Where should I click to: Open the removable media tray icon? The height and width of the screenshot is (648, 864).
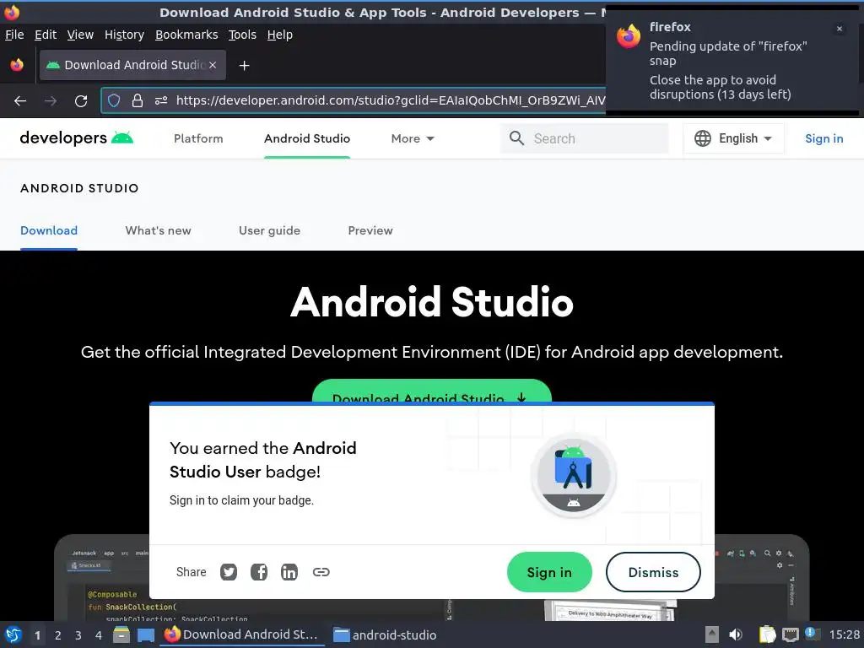click(712, 634)
